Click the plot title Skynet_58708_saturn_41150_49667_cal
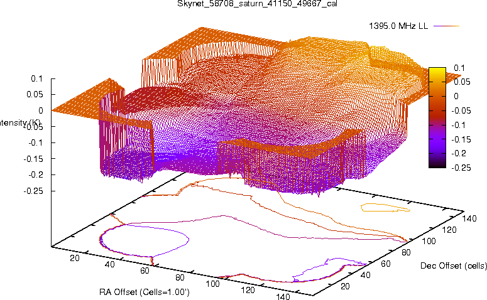The image size is (487, 300). point(257,4)
